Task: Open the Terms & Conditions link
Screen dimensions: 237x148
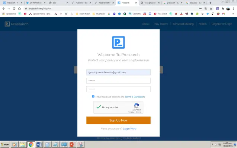Action: [x=135, y=97]
